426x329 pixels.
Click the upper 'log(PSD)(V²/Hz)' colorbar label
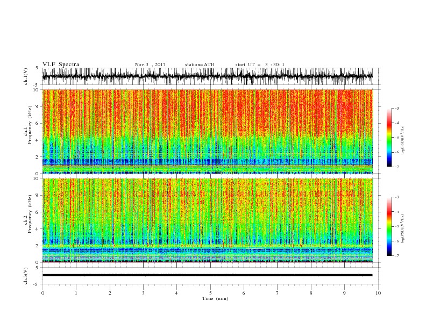(x=402, y=140)
